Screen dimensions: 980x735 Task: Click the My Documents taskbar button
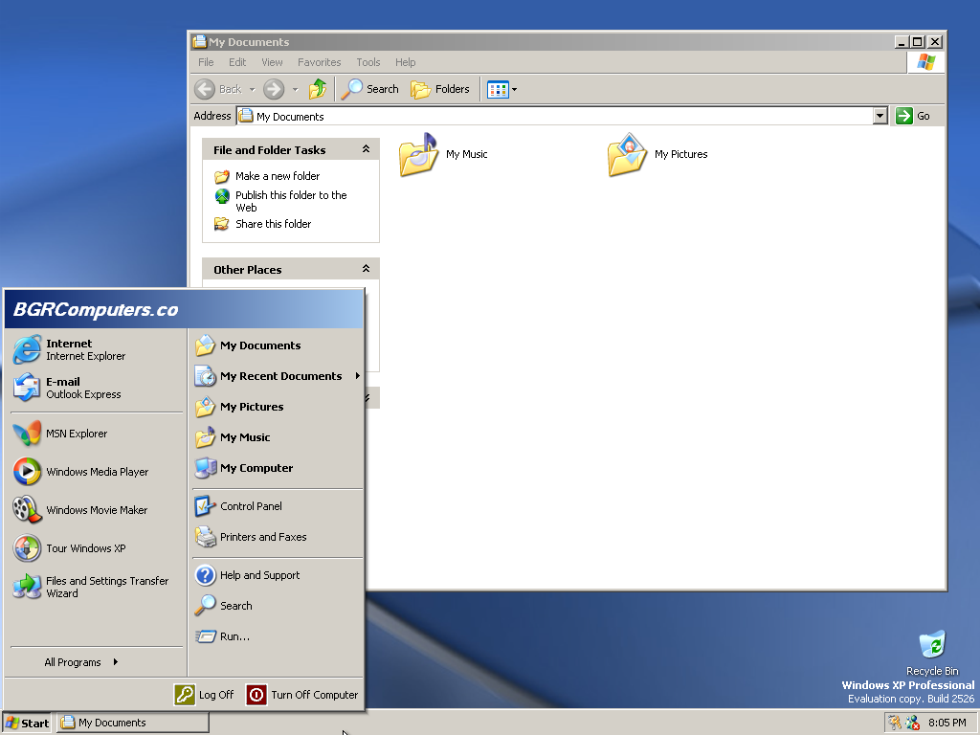click(x=132, y=723)
